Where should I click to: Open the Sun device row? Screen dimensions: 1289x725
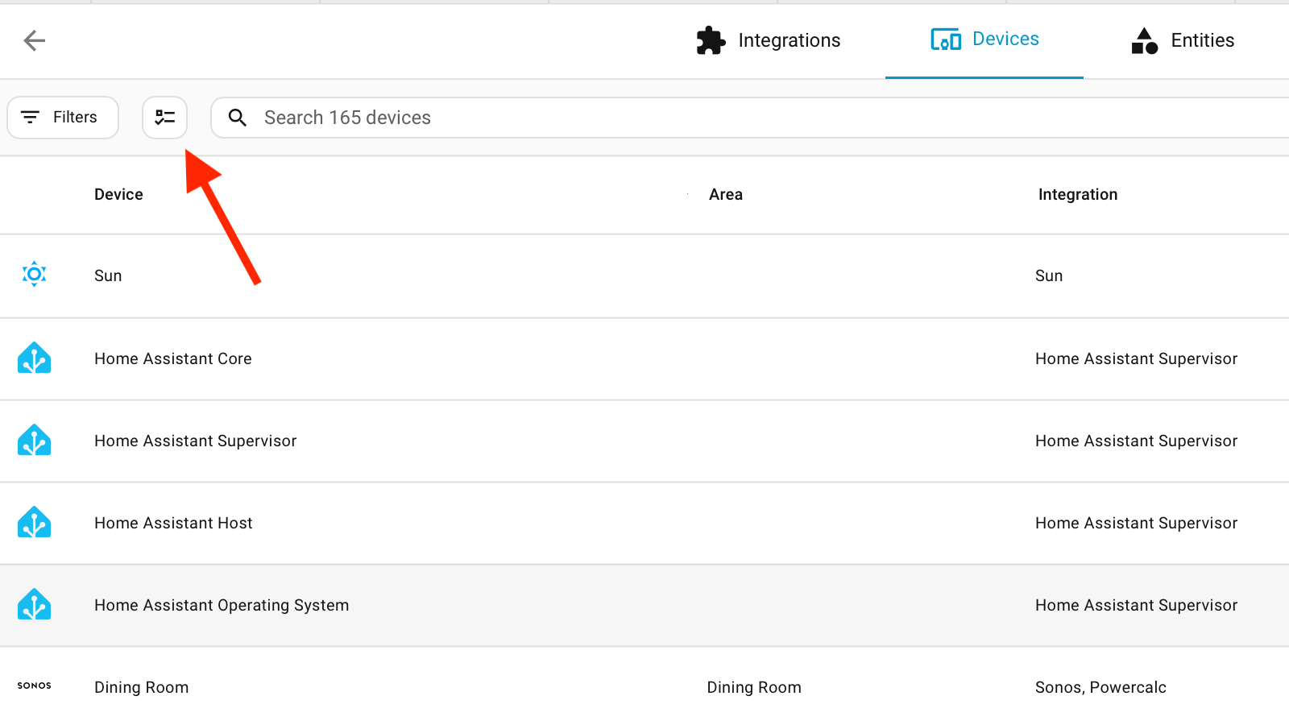[x=644, y=275]
